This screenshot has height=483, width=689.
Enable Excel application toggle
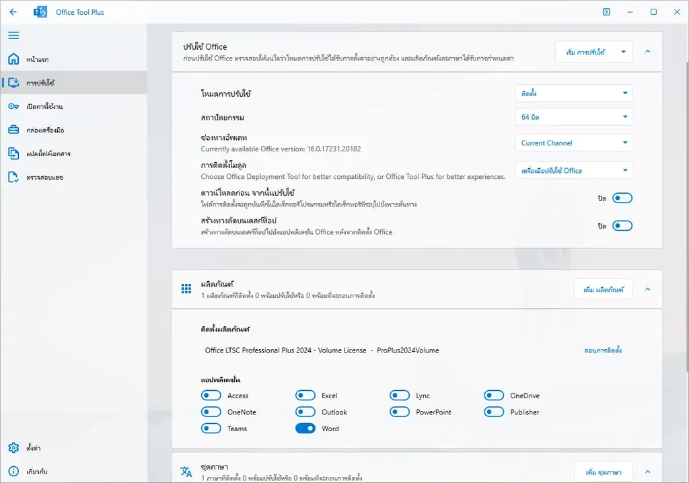305,396
